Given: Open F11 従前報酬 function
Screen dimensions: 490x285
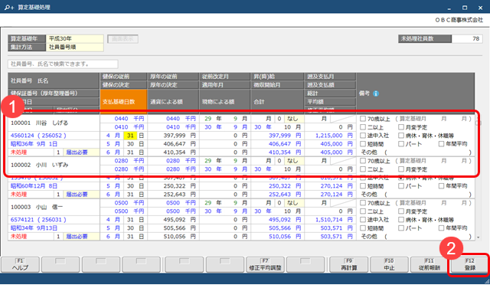Looking at the screenshot, I should [430, 264].
